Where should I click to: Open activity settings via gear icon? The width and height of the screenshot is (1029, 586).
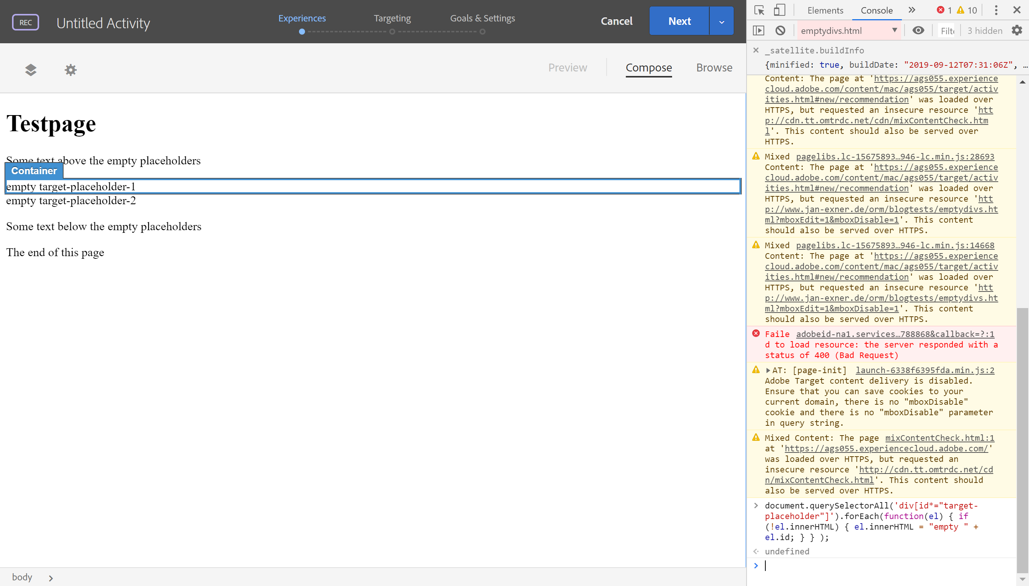click(70, 70)
